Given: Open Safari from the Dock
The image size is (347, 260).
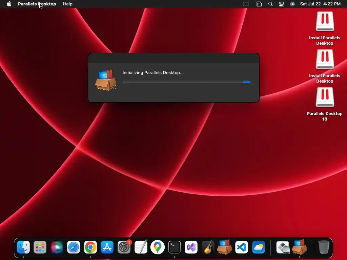Looking at the screenshot, I should click(x=74, y=247).
